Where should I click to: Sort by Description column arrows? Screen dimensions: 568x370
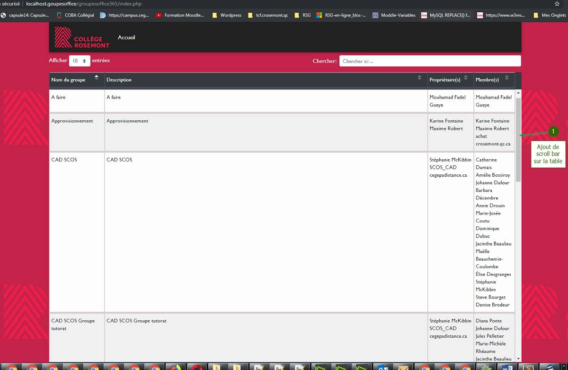coord(419,78)
